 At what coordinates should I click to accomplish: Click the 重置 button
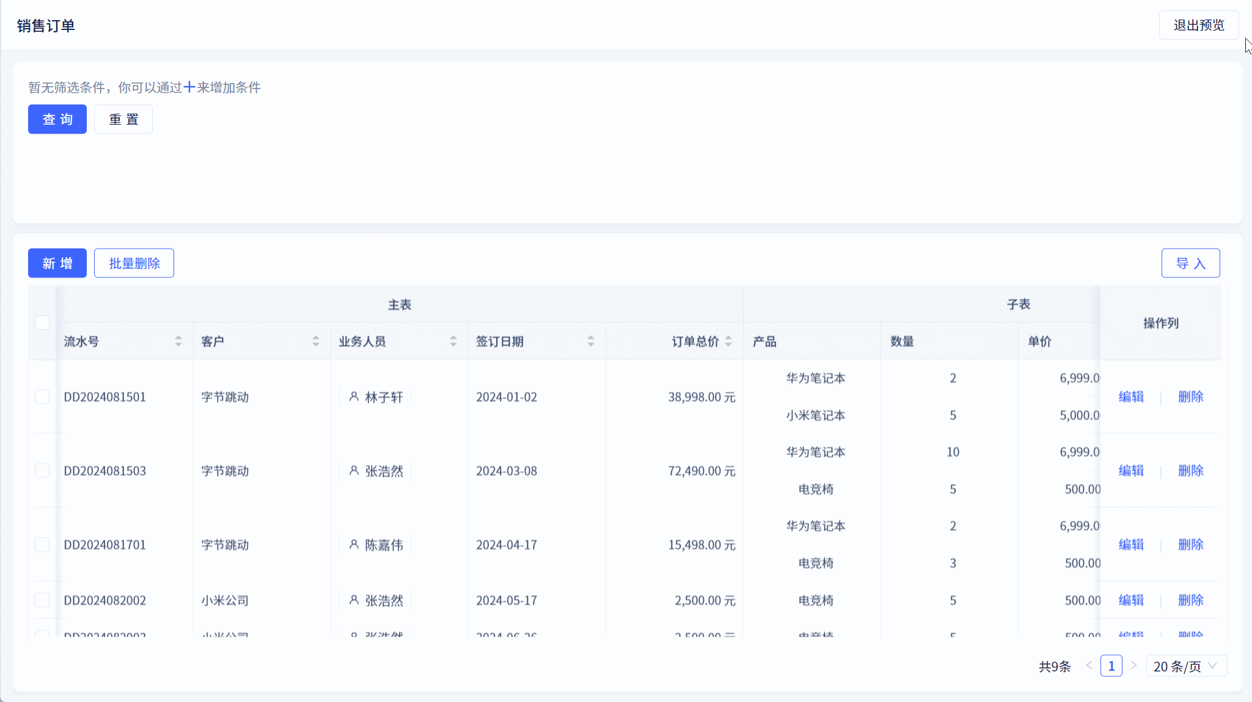click(x=123, y=119)
